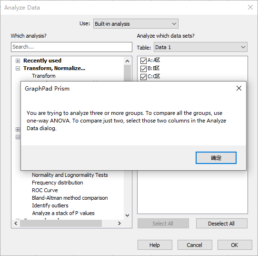Select ROC Curve analysis
The width and height of the screenshot is (258, 256).
pos(45,190)
